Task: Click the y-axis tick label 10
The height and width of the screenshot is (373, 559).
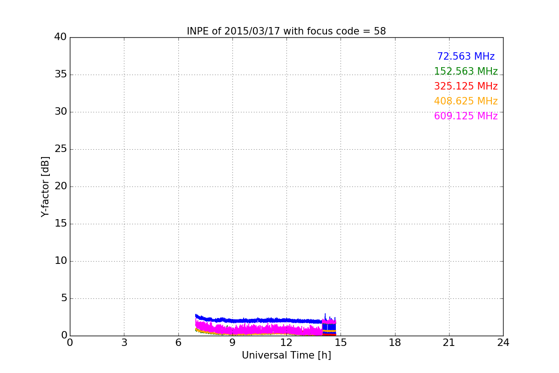Action: click(x=61, y=261)
